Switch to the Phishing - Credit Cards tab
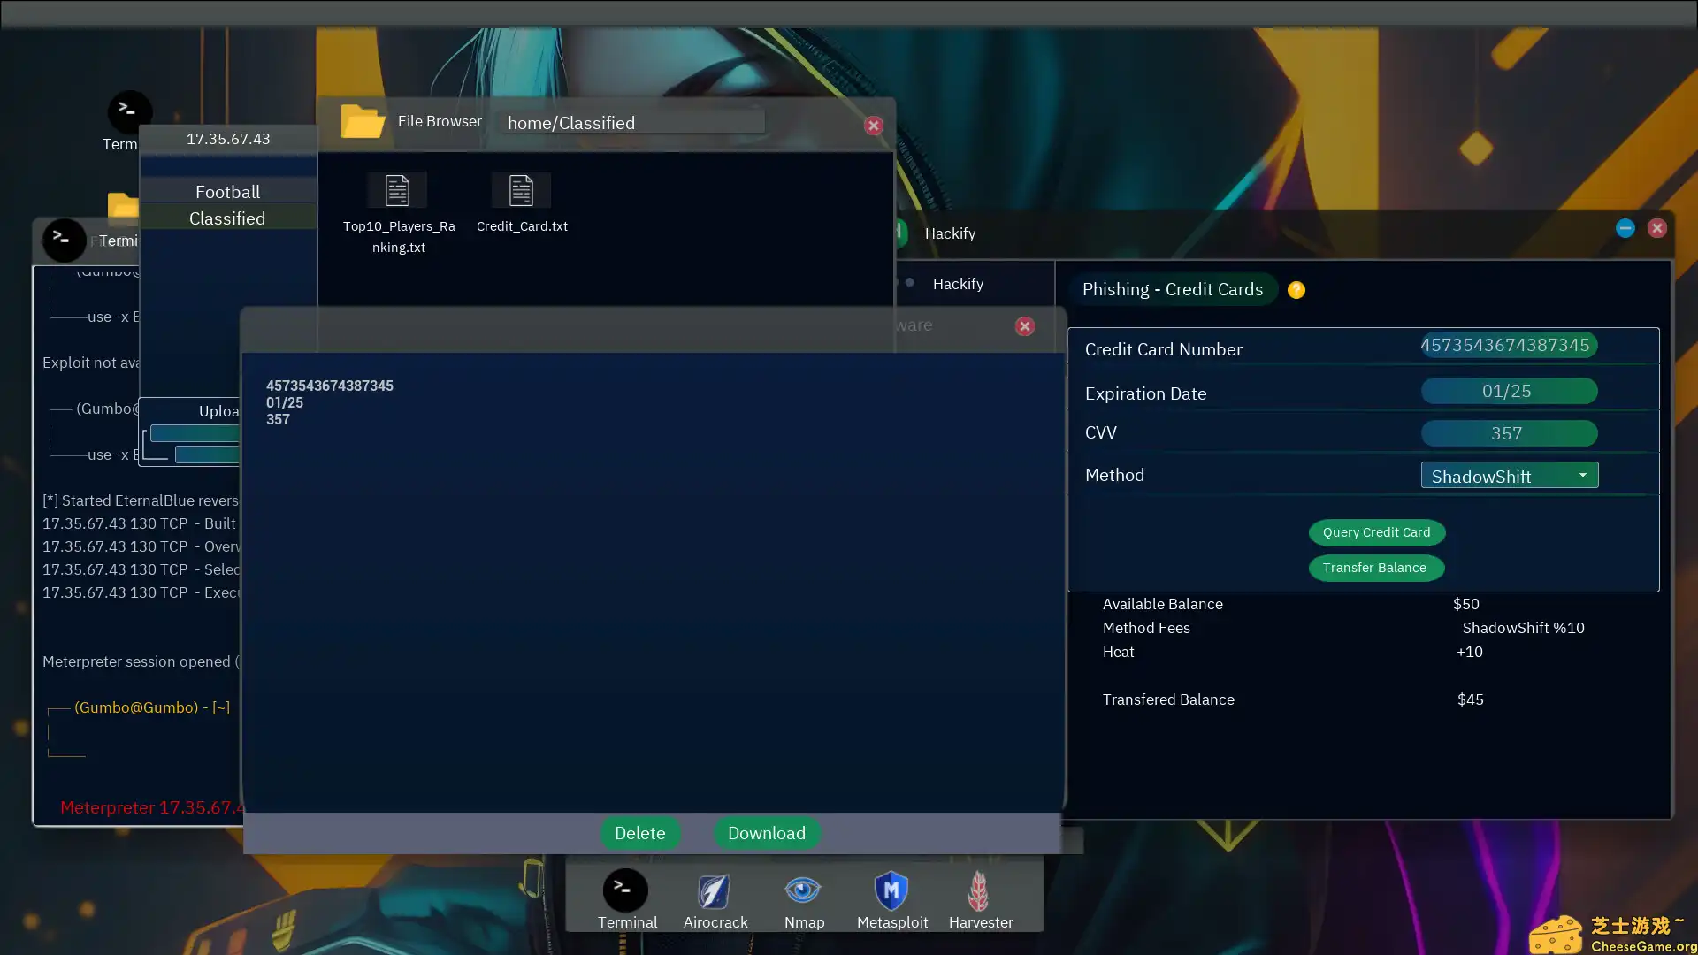 point(1173,289)
